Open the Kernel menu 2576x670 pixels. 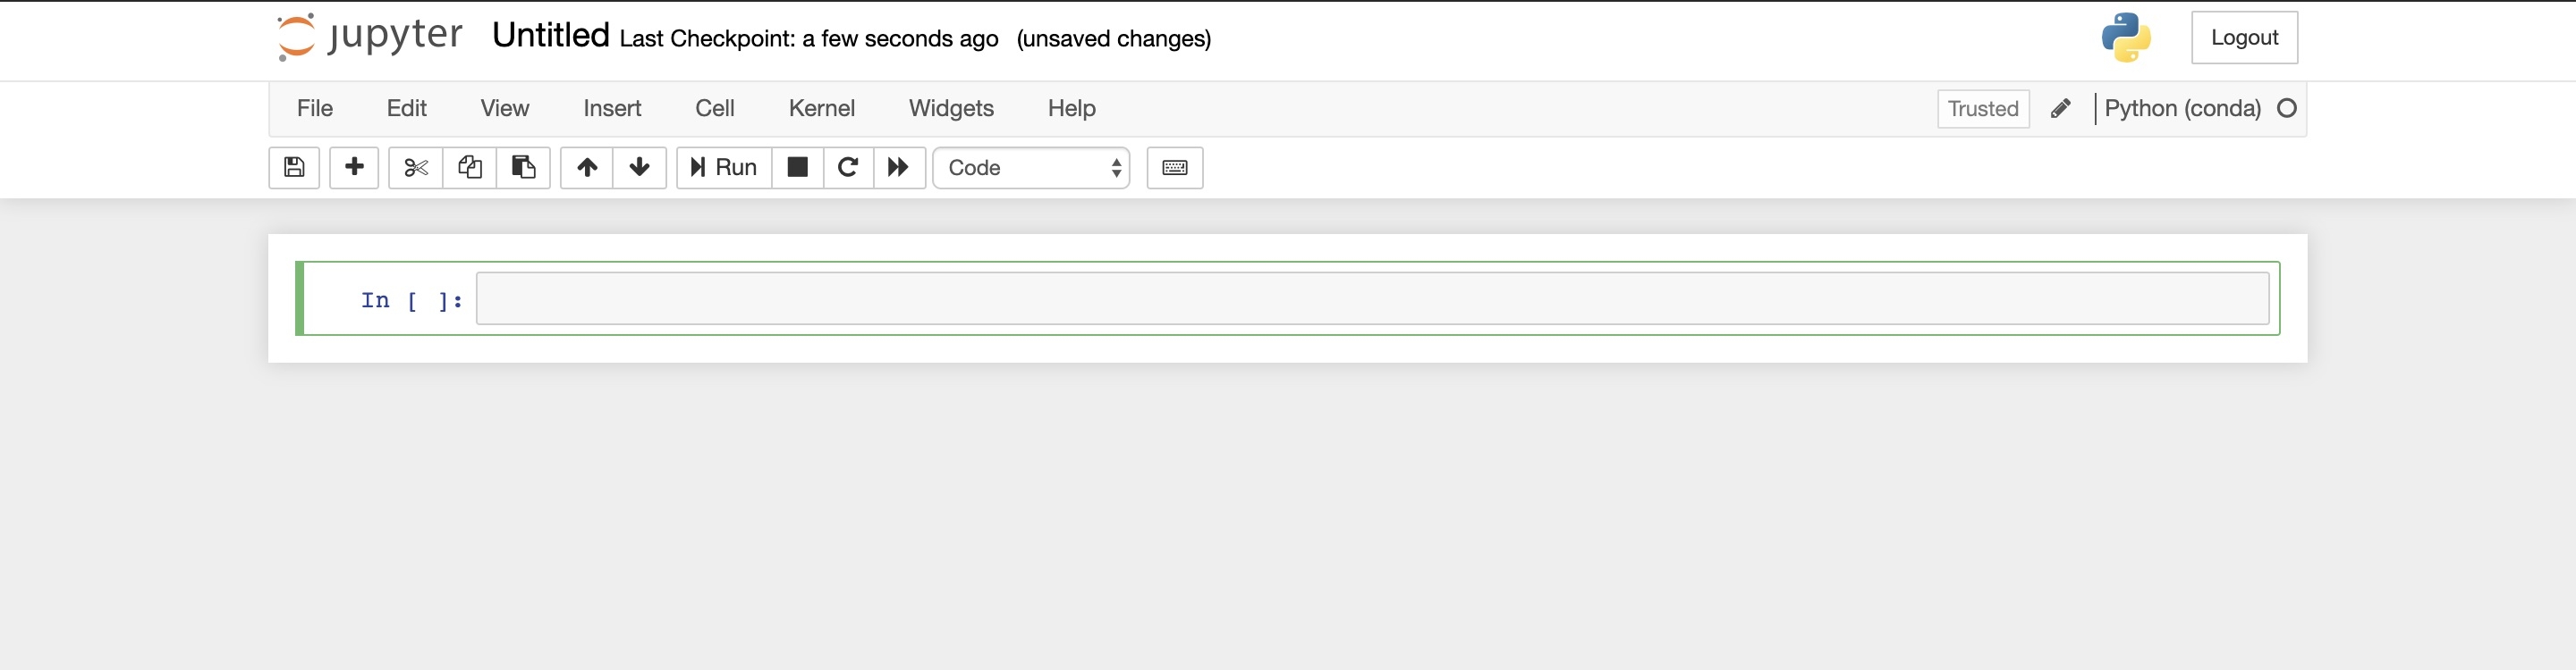click(x=822, y=109)
